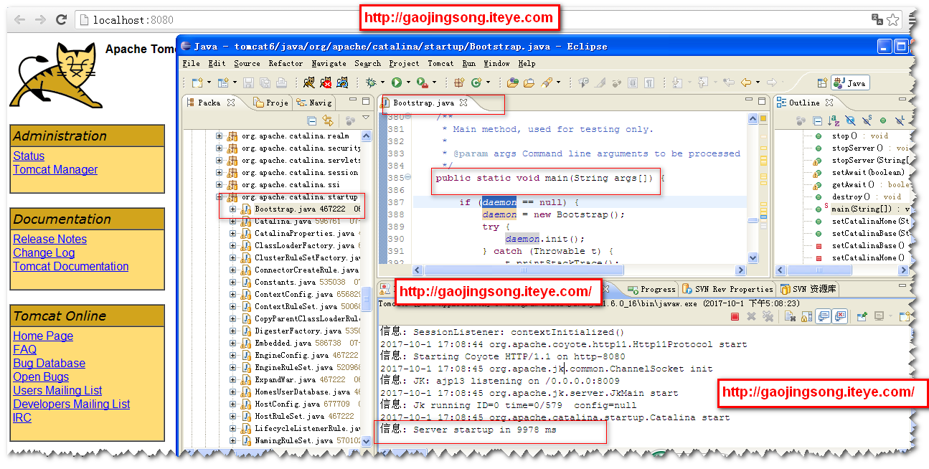The image size is (929, 469).
Task: Stop Tomcat with the red-X cat icon
Action: point(326,83)
